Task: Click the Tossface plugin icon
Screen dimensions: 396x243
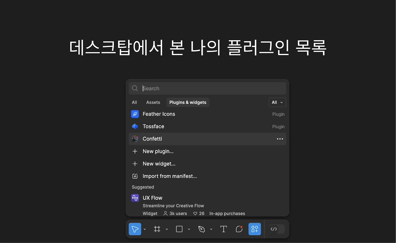Action: (135, 126)
